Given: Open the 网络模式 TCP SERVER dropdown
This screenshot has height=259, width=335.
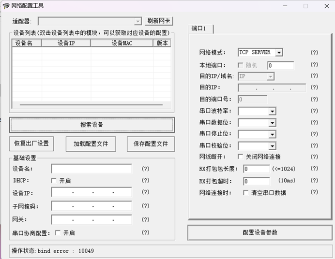Looking at the screenshot, I should (x=279, y=53).
